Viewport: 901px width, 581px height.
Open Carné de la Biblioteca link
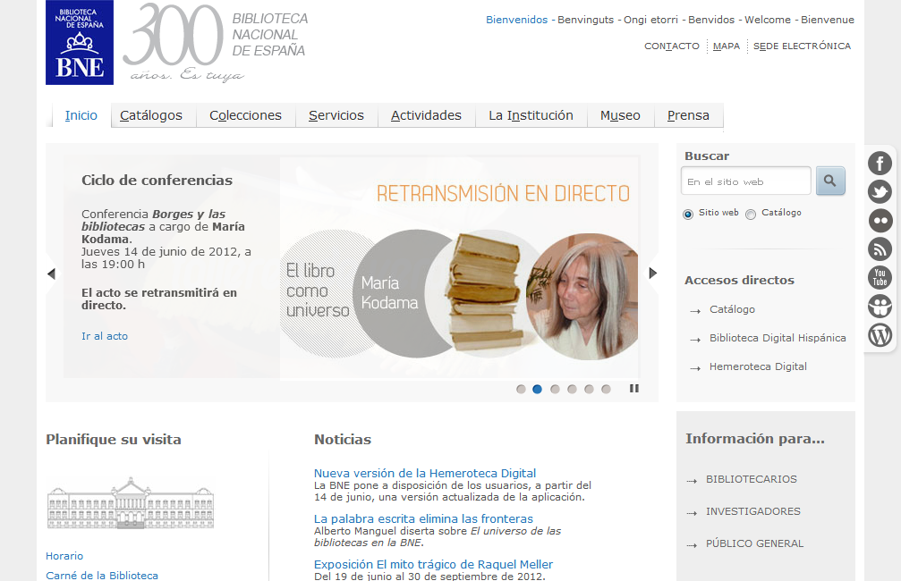point(102,576)
